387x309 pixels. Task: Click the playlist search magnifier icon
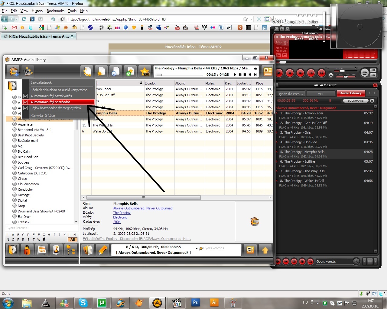coord(356,261)
